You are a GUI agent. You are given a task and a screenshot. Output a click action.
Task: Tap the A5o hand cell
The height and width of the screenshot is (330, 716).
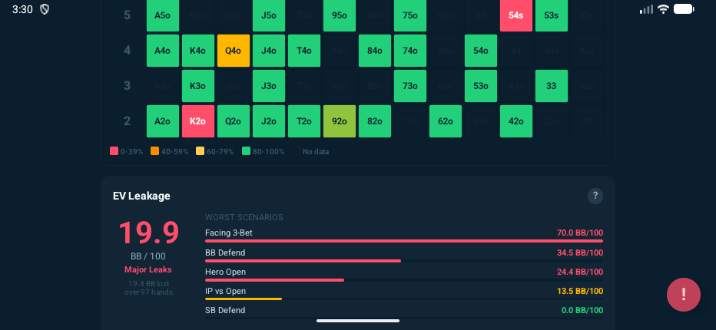point(162,15)
